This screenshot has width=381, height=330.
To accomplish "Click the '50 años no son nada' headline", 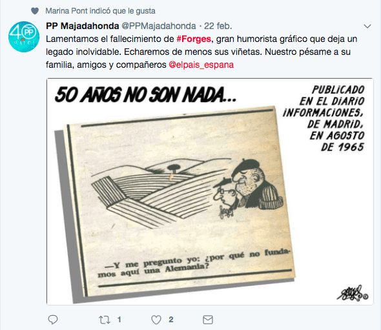I will [145, 94].
